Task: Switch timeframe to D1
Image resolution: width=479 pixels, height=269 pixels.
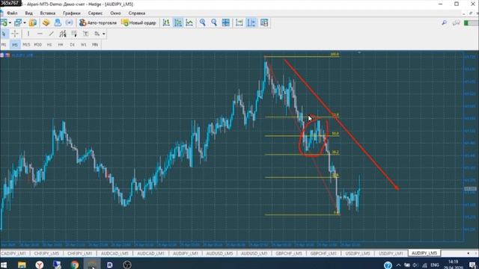Action: tap(72, 45)
